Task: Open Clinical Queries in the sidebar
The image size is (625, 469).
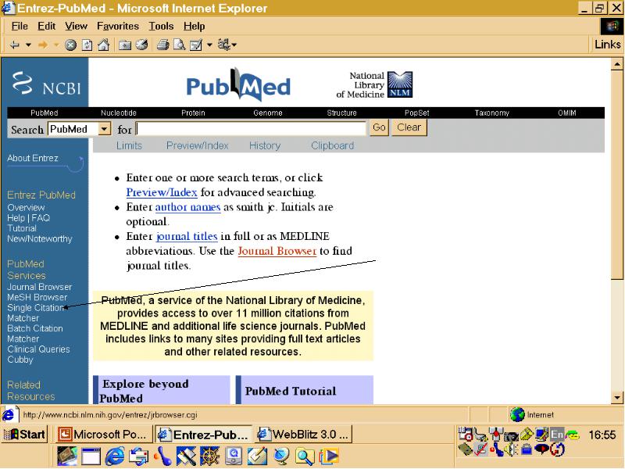Action: [38, 349]
